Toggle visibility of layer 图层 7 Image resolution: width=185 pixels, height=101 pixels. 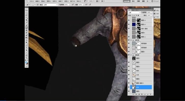129,62
